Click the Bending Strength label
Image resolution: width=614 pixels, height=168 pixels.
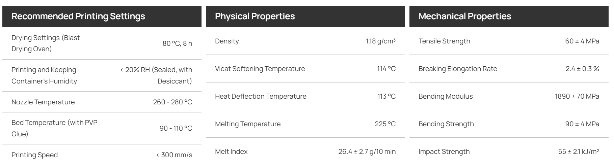point(446,124)
